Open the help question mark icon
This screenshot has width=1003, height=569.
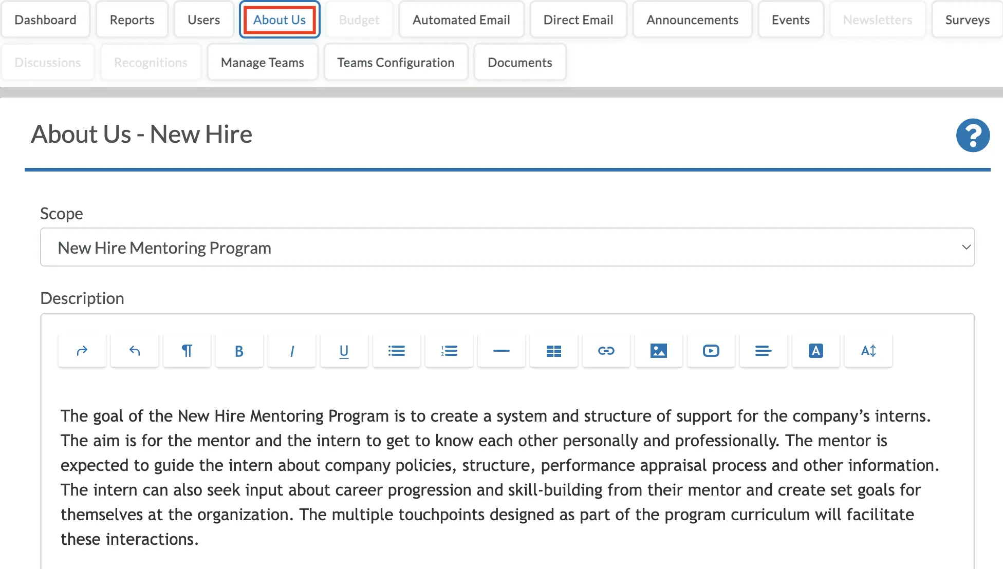(973, 136)
